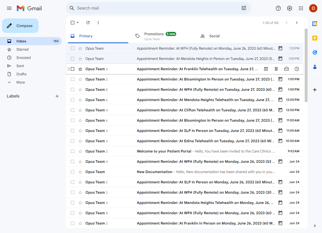
Task: Select checkbox for Clifton Telehealth email
Action: tap(73, 110)
